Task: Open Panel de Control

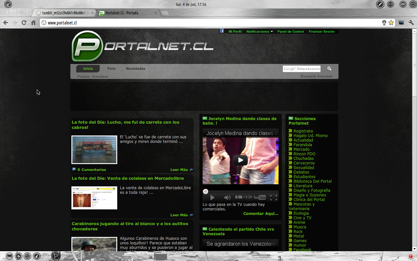Action: pos(291,32)
